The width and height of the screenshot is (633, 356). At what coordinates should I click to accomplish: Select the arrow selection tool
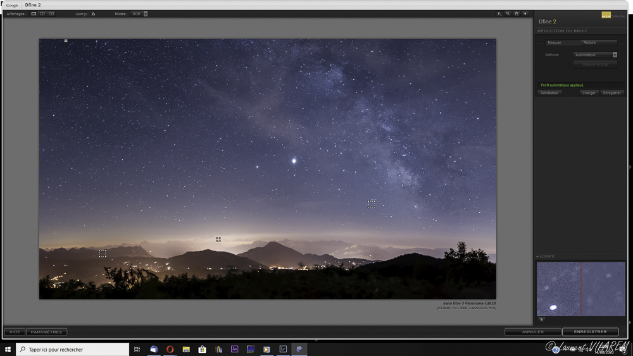point(499,14)
